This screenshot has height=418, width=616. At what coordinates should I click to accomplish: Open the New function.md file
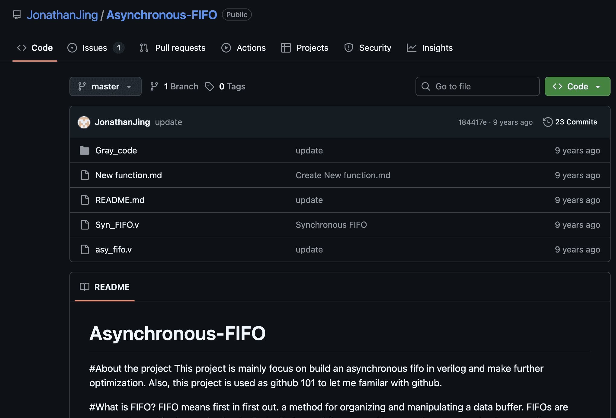[x=128, y=175]
